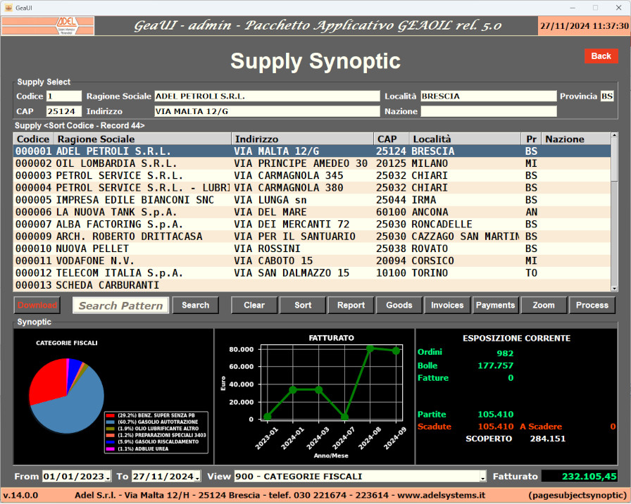Clear the current supply selection
631x504 pixels.
click(x=254, y=305)
